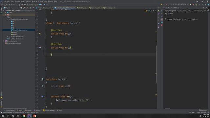Switch to Consumer.java editor tab
The height and width of the screenshot is (118, 210).
click(95, 8)
